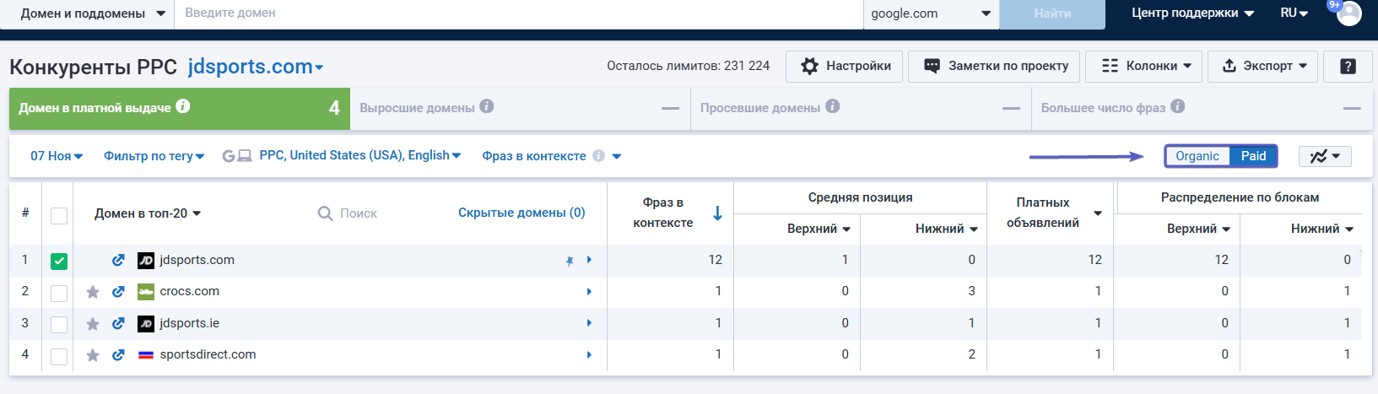The width and height of the screenshot is (1378, 394).
Task: Uncheck the jdsports.com row checkbox
Action: (59, 261)
